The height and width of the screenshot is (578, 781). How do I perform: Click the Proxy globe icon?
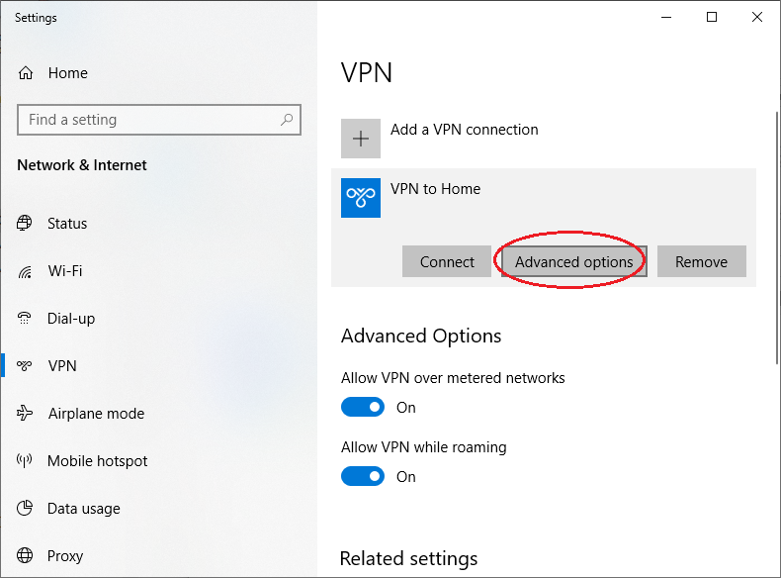[25, 556]
